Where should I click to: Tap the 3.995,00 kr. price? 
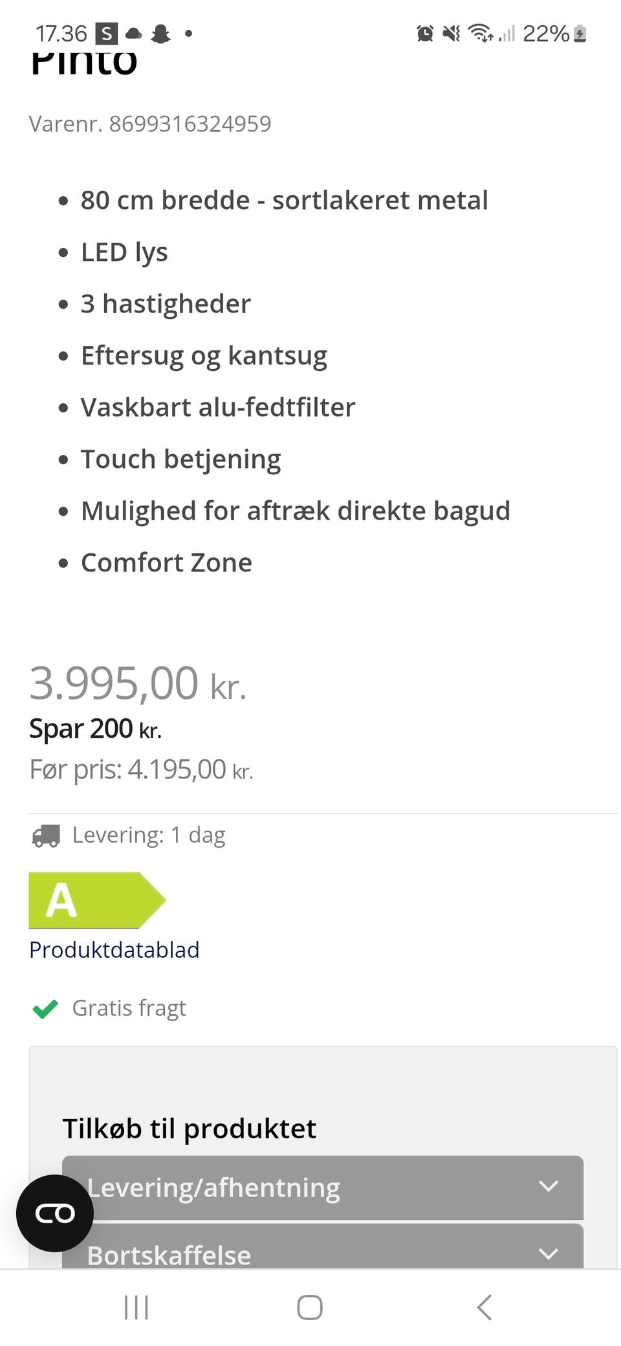tap(138, 684)
